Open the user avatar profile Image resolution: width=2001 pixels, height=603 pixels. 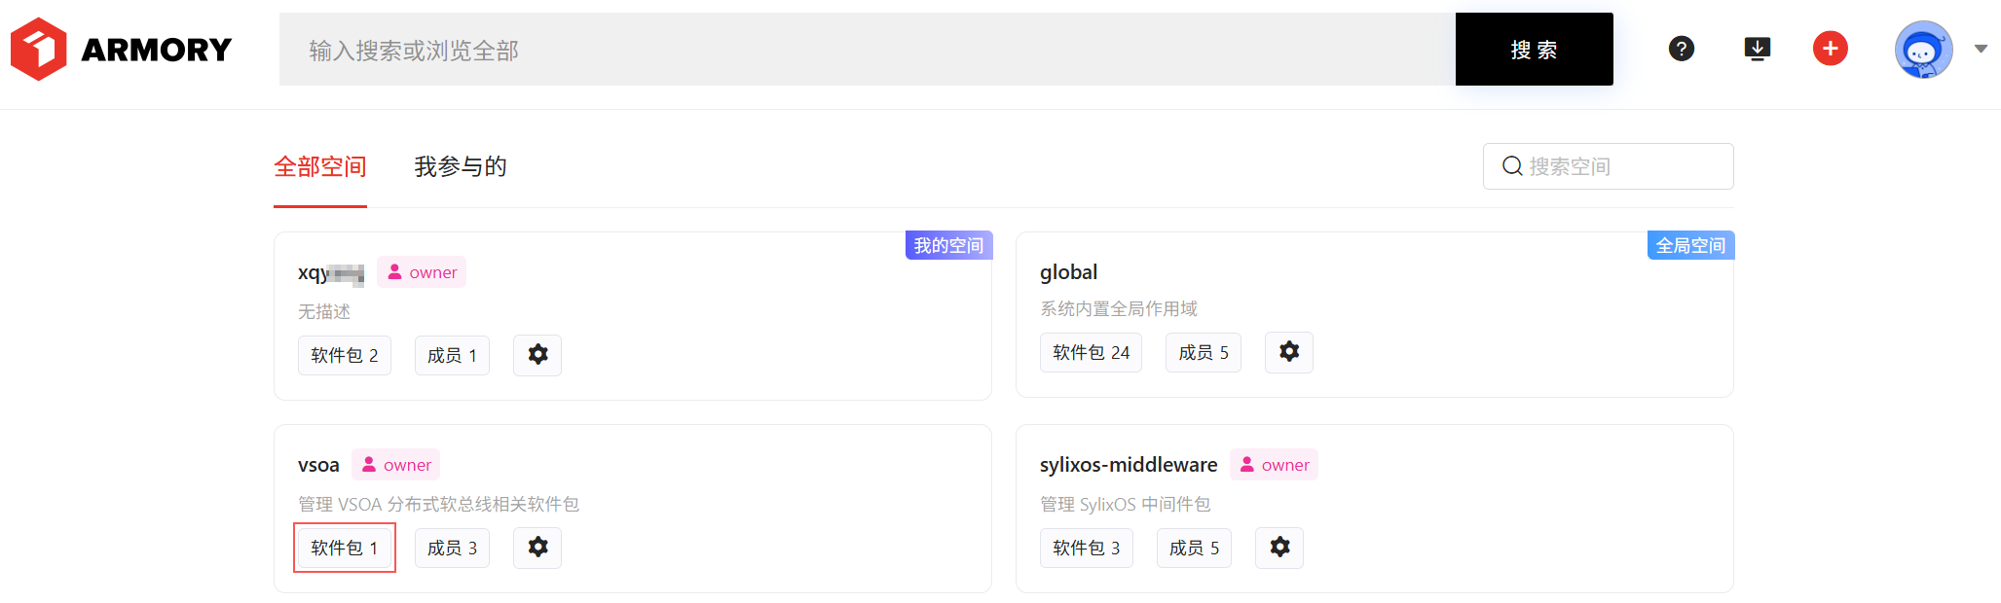point(1922,50)
